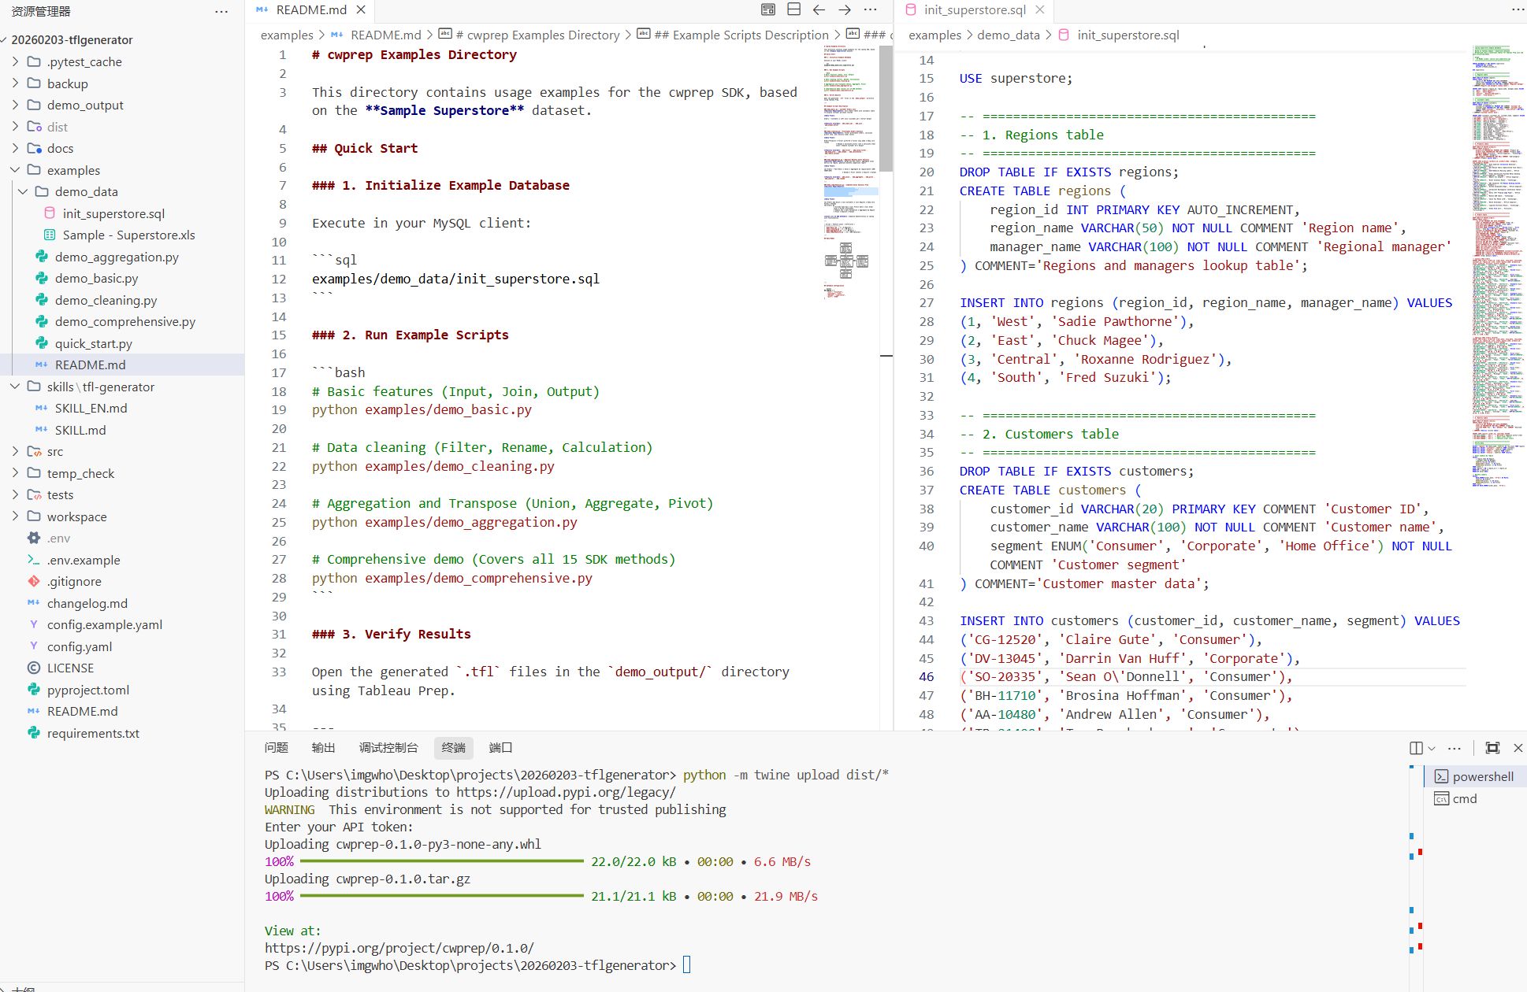Open terminal more actions ellipsis

coord(1454,748)
